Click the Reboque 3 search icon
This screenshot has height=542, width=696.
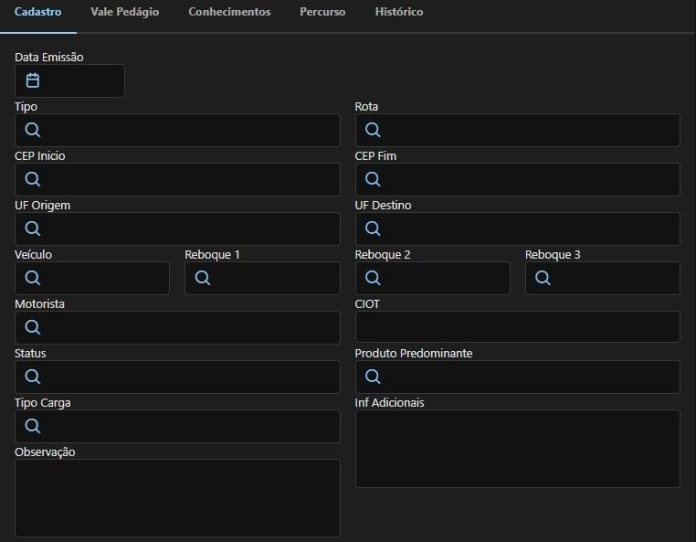coord(543,278)
